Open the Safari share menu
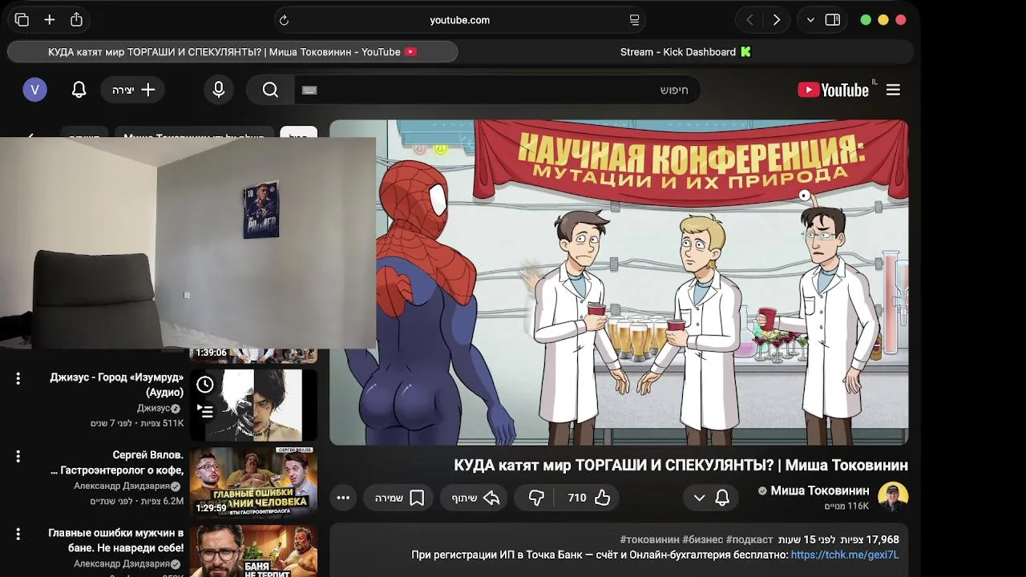This screenshot has width=1026, height=577. pos(76,19)
